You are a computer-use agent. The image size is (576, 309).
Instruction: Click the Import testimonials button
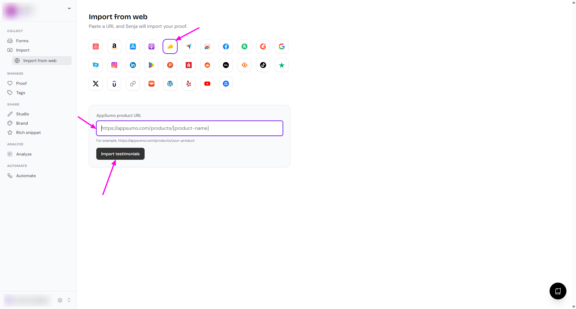tap(120, 154)
